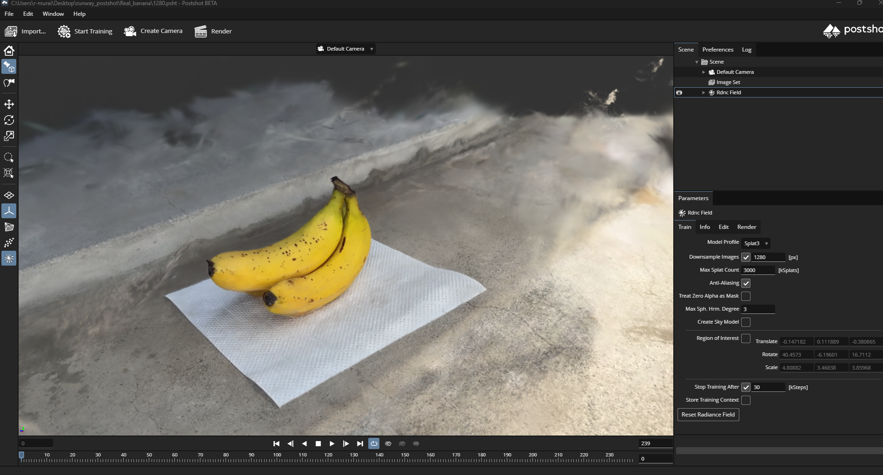The image size is (883, 475).
Task: Open the Window menu
Action: pos(53,14)
